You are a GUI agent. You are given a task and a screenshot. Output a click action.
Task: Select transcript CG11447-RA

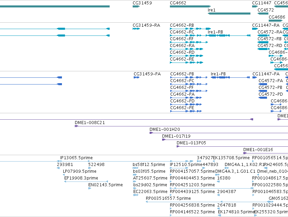[255, 29]
